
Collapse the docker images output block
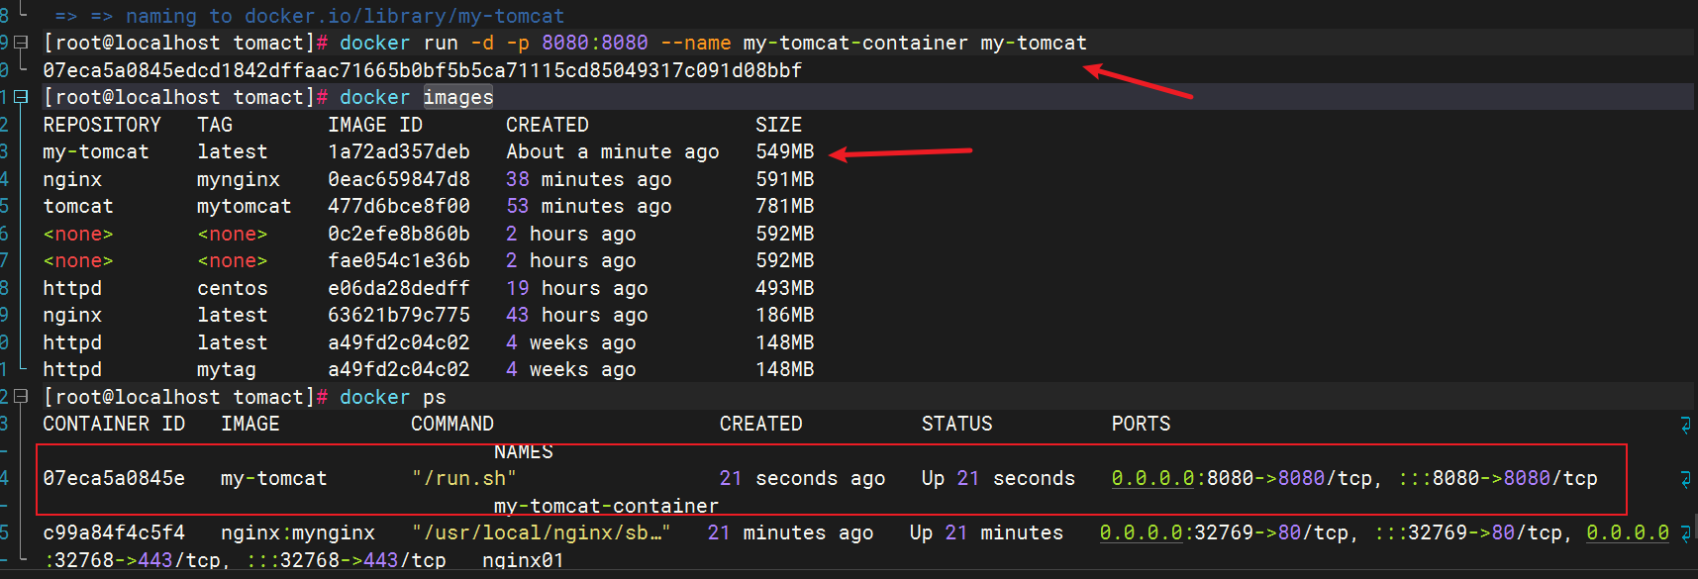tap(21, 97)
